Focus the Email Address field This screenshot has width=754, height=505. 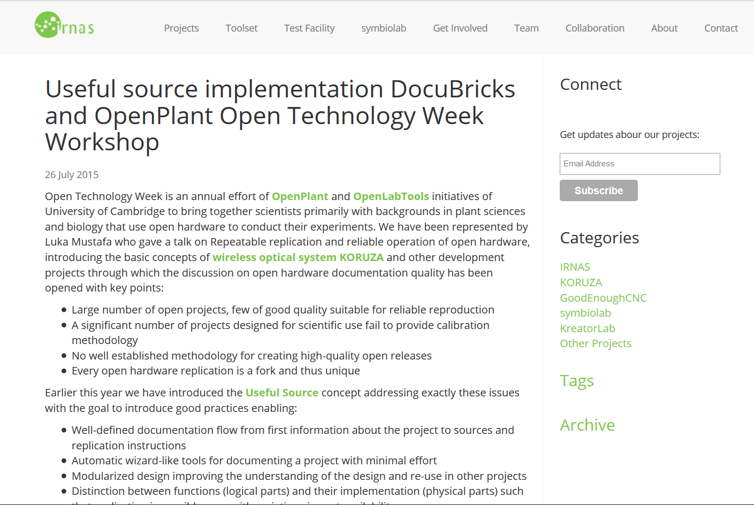tap(640, 164)
